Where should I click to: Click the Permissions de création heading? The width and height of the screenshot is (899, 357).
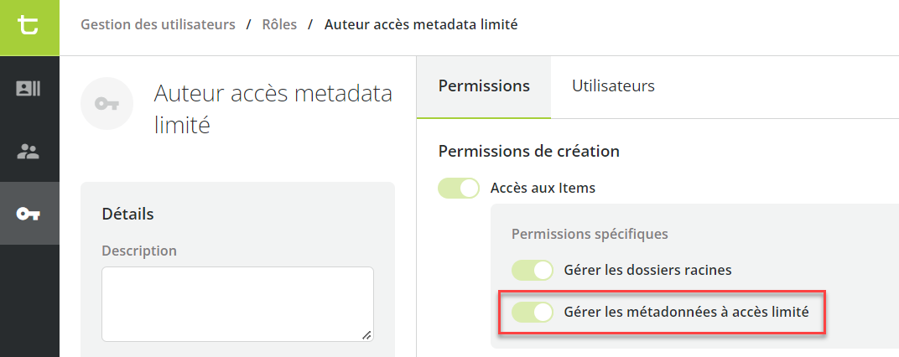pos(528,152)
